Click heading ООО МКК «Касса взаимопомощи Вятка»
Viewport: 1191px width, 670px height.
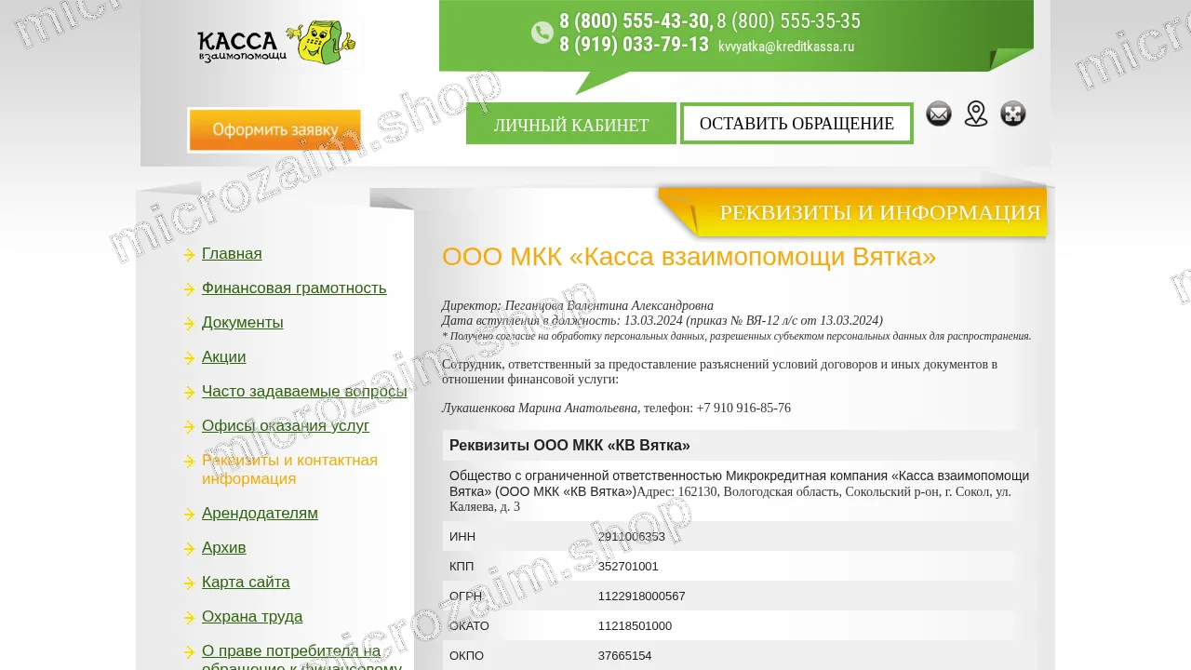tap(689, 257)
